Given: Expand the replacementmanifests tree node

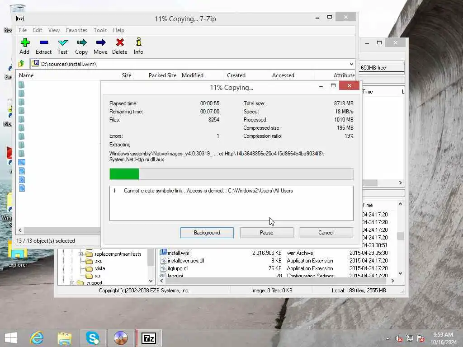Looking at the screenshot, I should coord(80,254).
